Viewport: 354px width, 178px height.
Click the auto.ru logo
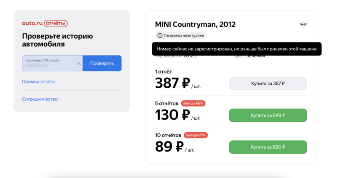pos(32,24)
